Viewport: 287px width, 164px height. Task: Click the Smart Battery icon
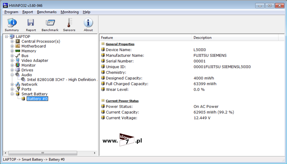click(x=18, y=94)
